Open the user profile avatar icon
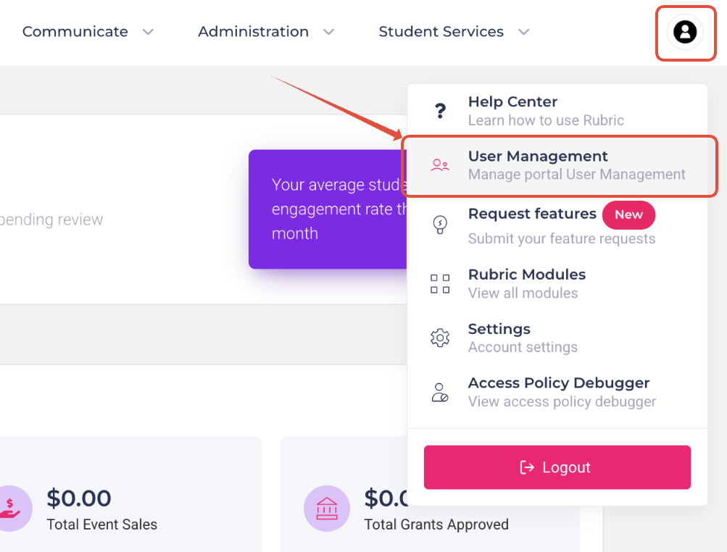Screen dimensions: 727x552 (685, 32)
